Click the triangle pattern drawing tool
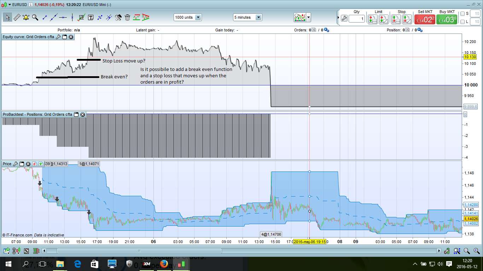The image size is (483, 271). pos(146,17)
